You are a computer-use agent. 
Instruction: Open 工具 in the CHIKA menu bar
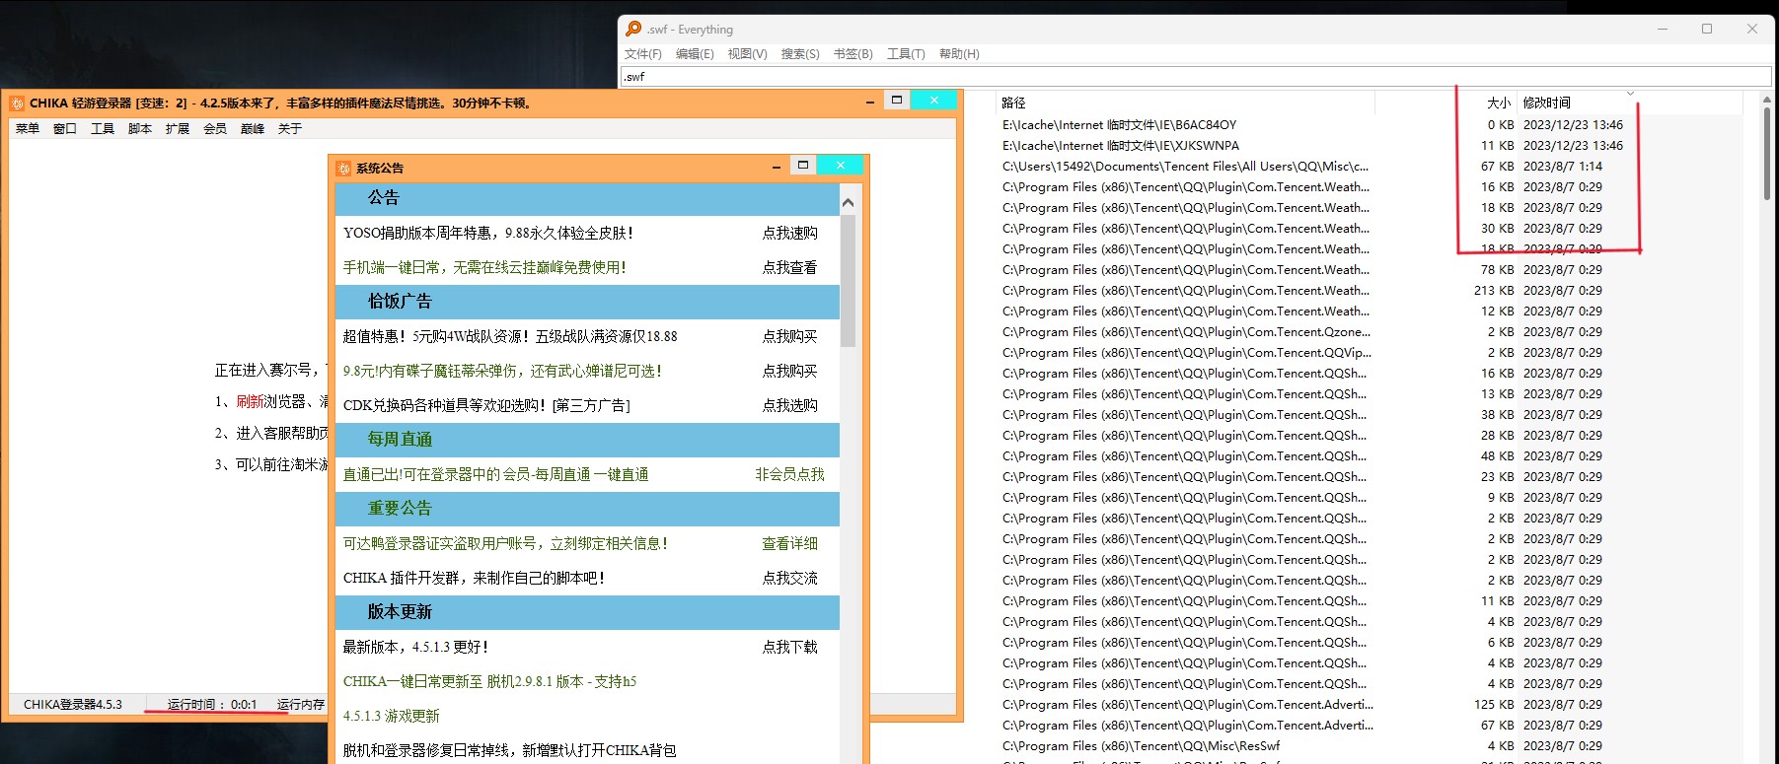point(103,128)
